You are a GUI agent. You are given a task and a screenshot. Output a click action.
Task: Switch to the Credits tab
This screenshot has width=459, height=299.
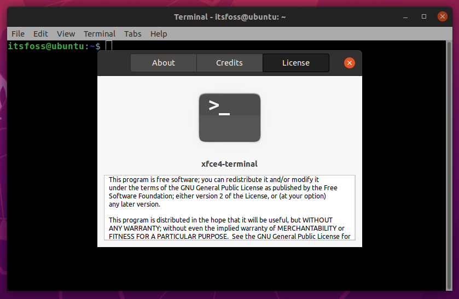(229, 63)
